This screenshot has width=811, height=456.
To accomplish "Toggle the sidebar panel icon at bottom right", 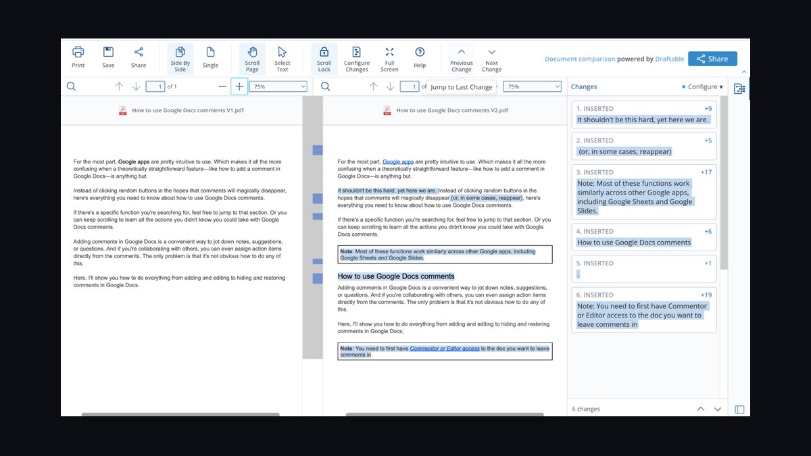I will point(739,409).
